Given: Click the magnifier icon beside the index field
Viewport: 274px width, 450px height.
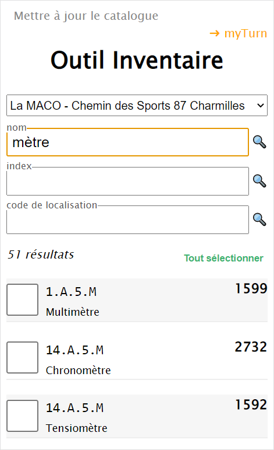Looking at the screenshot, I should [x=259, y=181].
